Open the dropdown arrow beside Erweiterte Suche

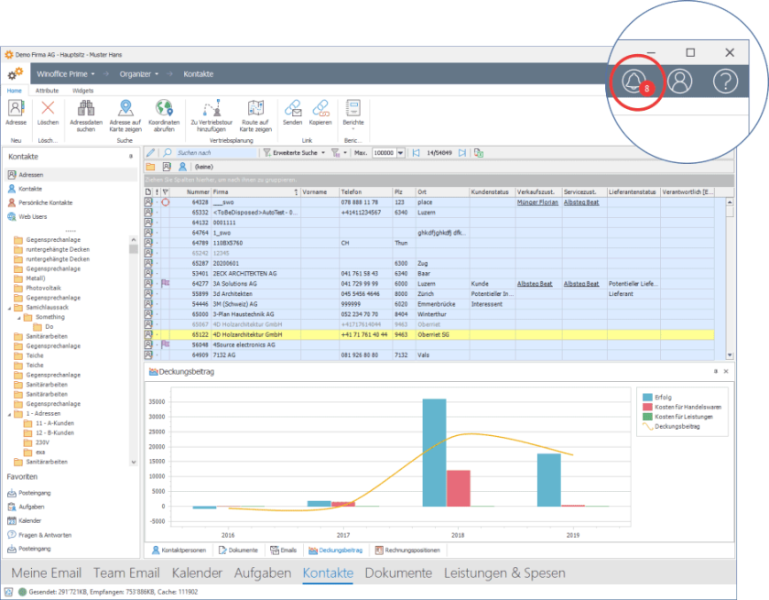coord(323,153)
